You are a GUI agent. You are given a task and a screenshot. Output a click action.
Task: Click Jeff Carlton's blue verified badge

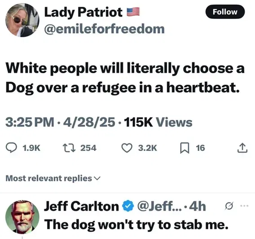coord(128,206)
